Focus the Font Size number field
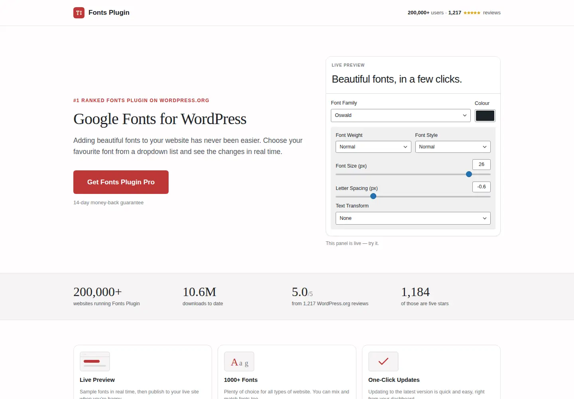Screen dimensions: 574x399 (x=482, y=164)
